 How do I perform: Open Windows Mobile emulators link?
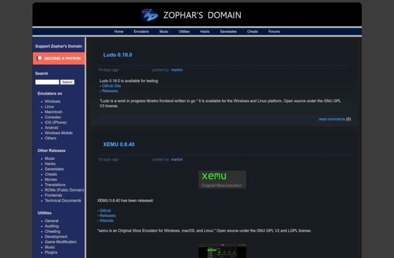point(59,133)
